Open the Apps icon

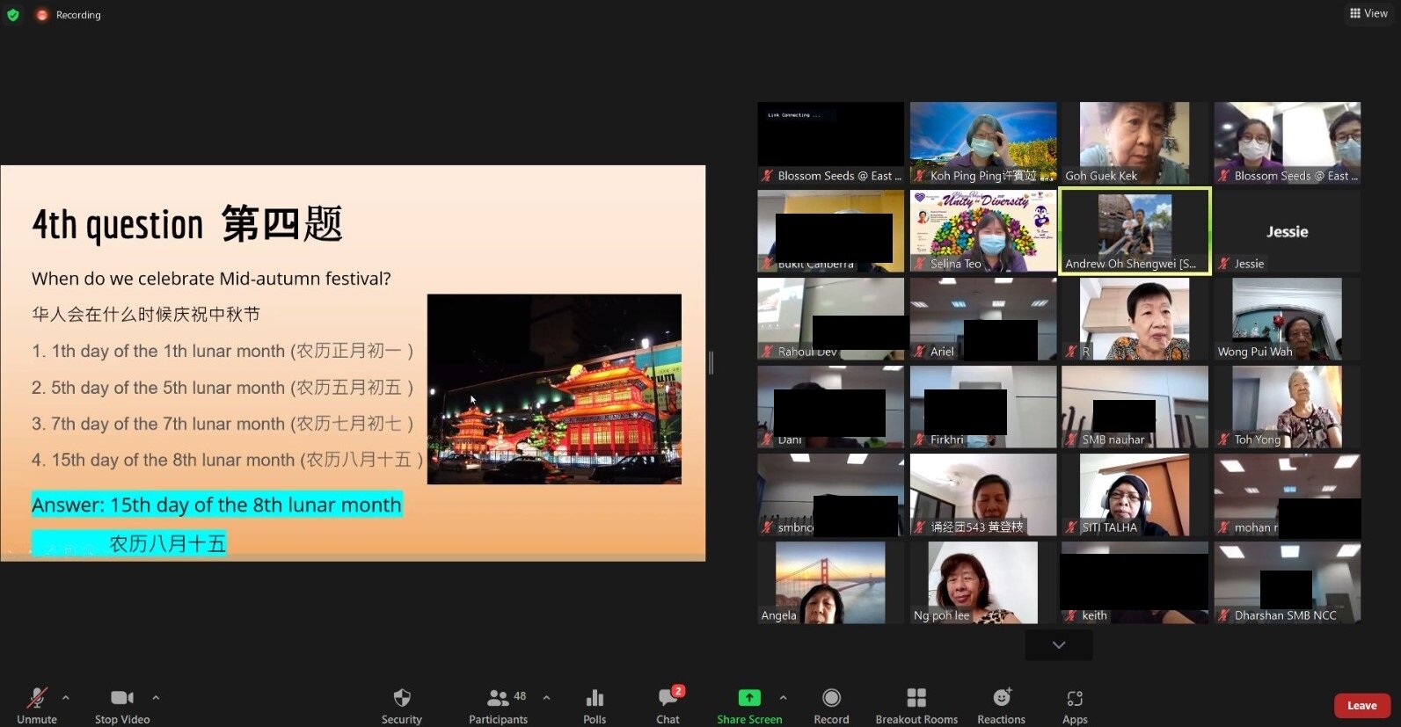coord(1075,698)
